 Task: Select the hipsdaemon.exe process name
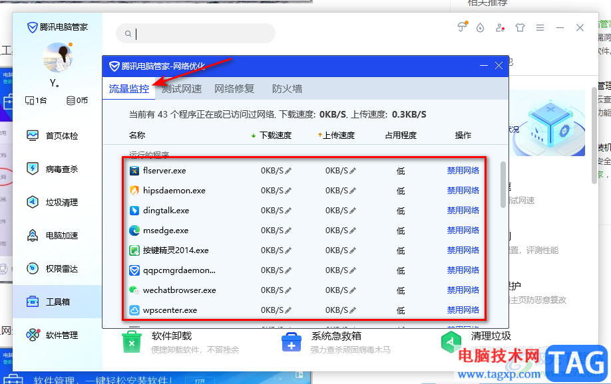tap(174, 190)
